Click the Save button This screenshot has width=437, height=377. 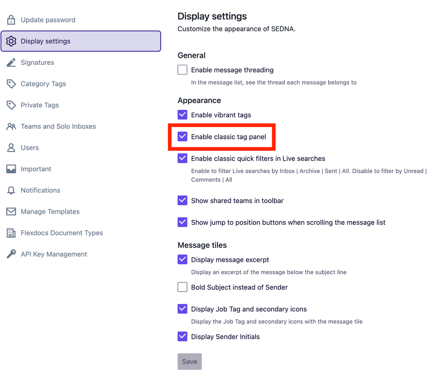click(x=189, y=362)
